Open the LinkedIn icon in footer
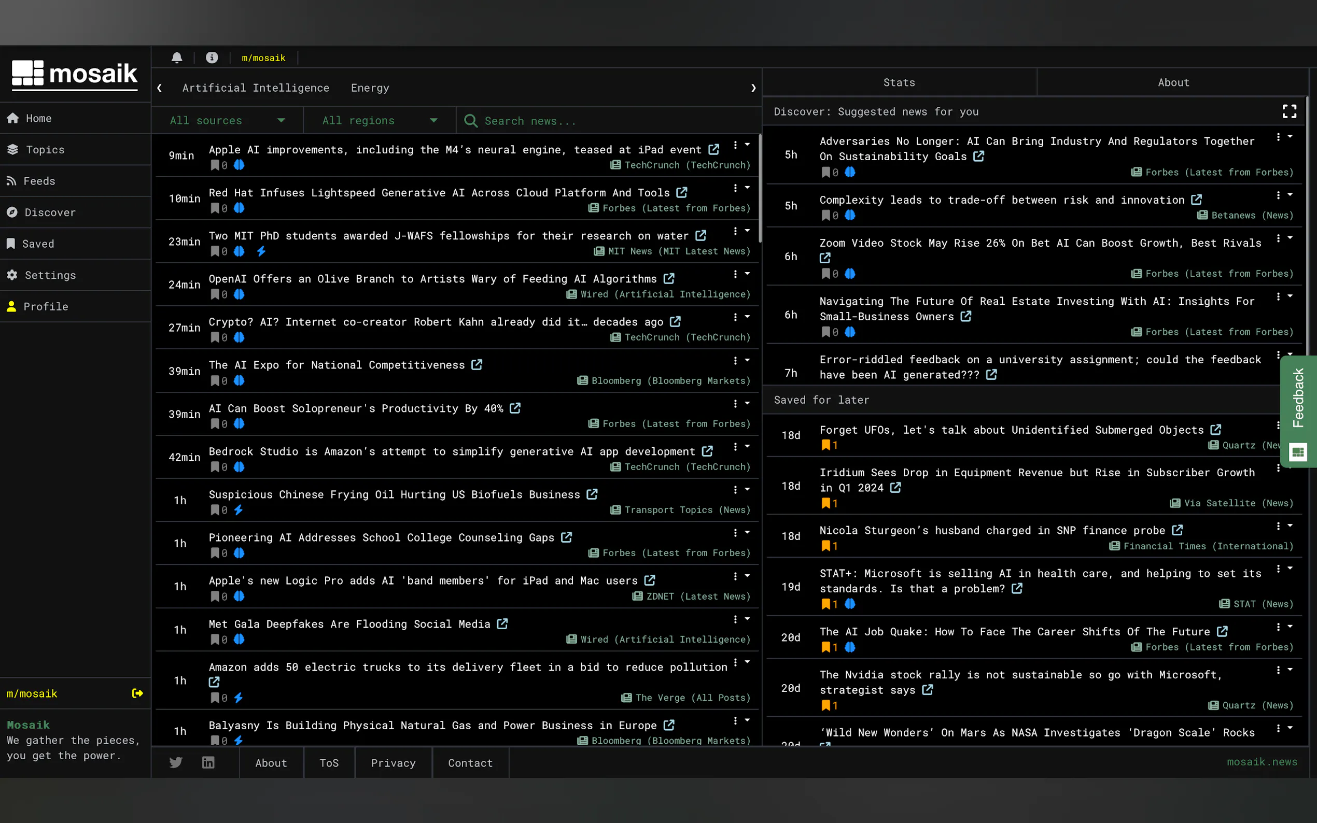This screenshot has width=1317, height=823. [208, 762]
